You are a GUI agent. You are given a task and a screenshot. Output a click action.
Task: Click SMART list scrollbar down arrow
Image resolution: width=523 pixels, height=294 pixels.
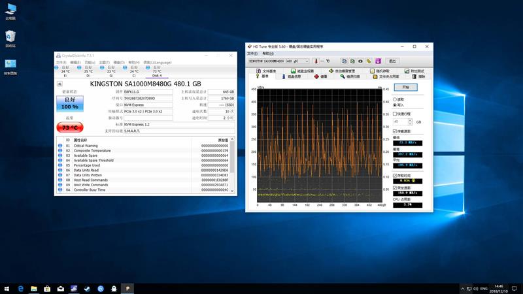pos(232,191)
